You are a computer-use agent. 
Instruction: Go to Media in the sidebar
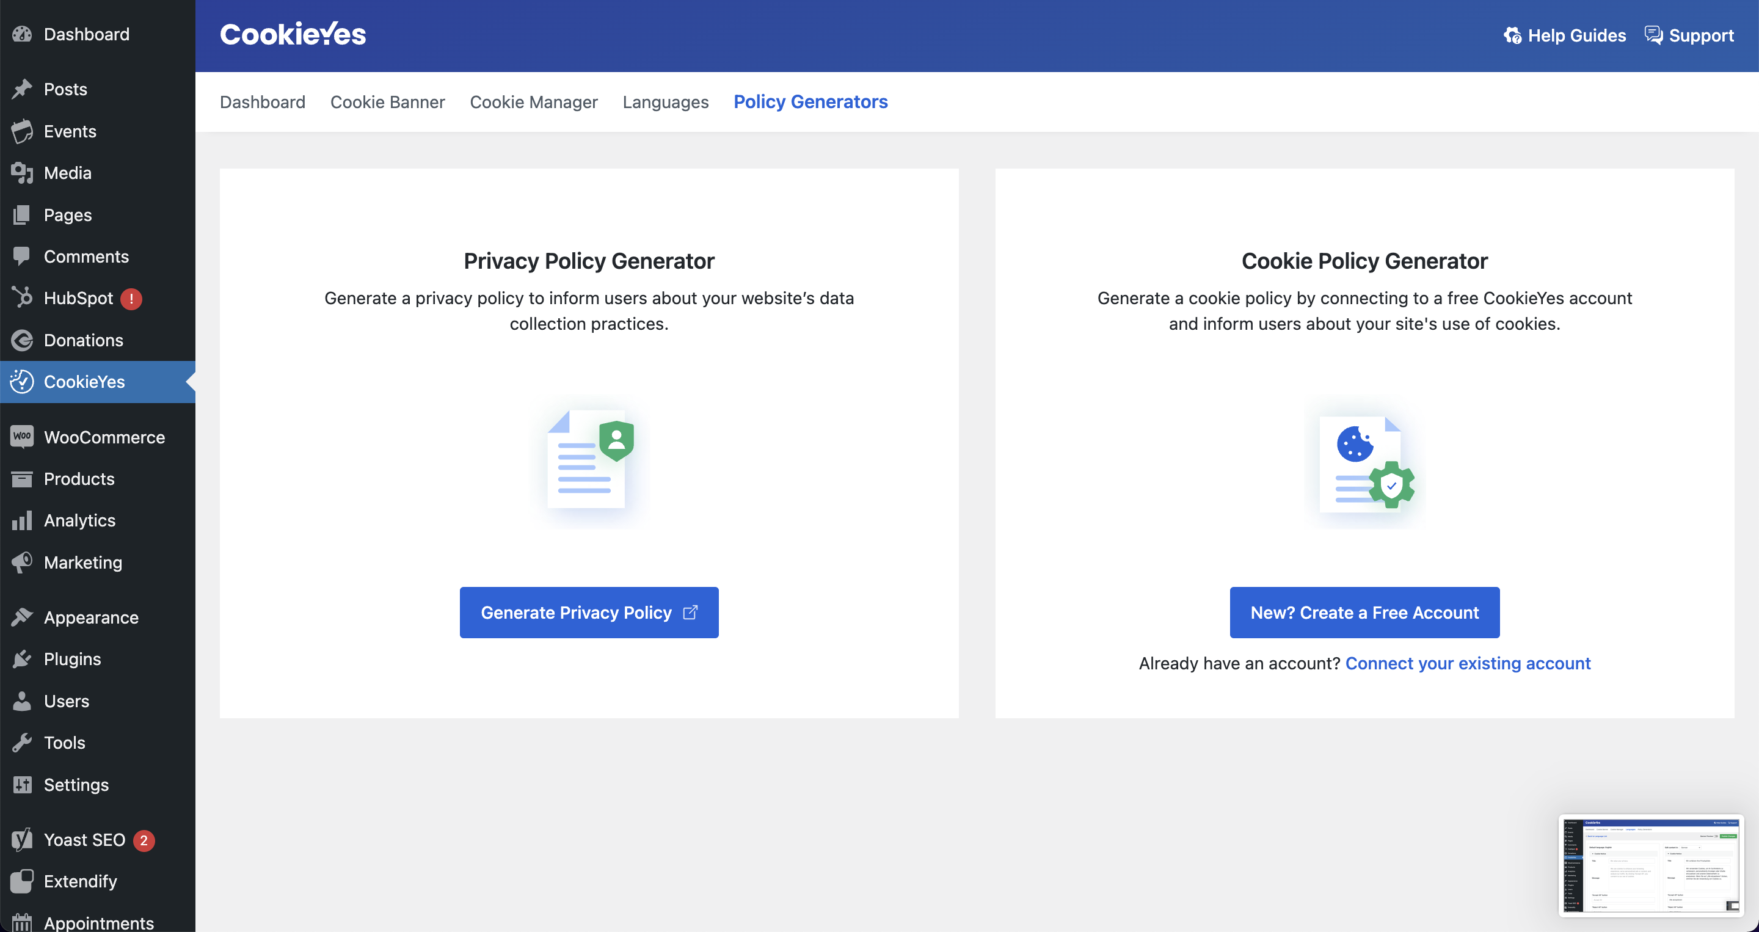click(98, 173)
